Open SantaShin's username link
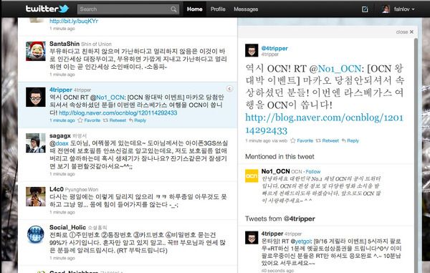 (x=64, y=44)
